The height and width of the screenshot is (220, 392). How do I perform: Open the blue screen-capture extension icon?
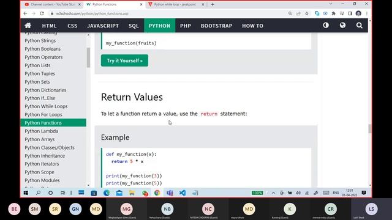325,13
